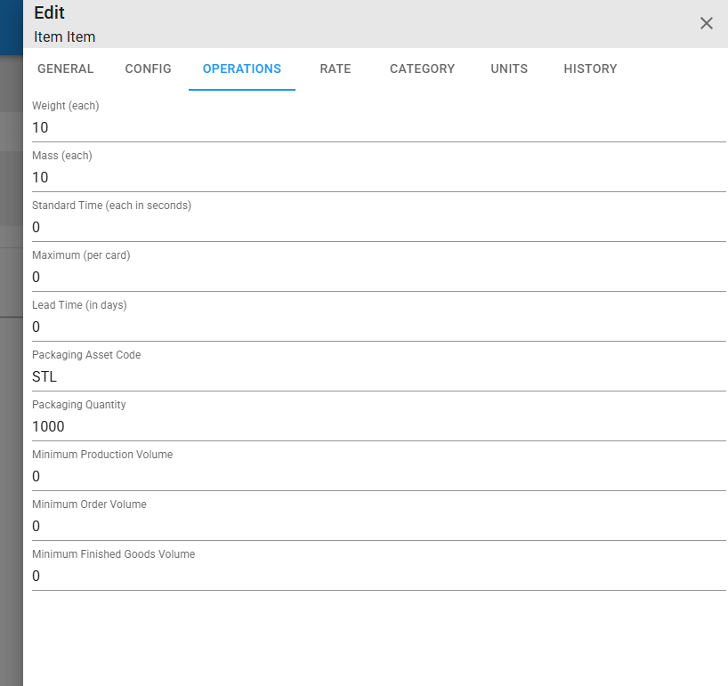Open the Category tab
Viewport: 728px width, 686px height.
422,69
